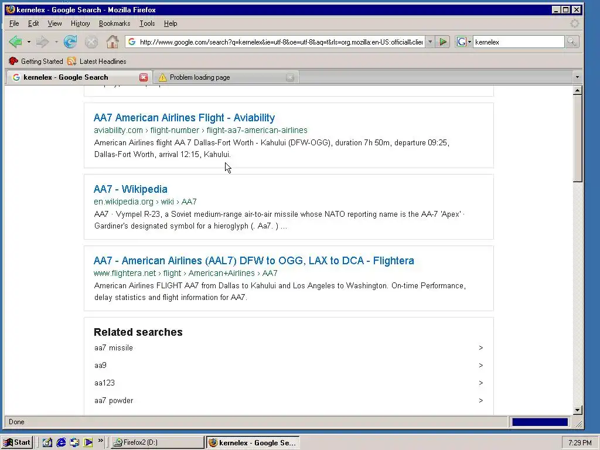Open the Bookmarks menu
600x450 pixels.
pos(114,23)
